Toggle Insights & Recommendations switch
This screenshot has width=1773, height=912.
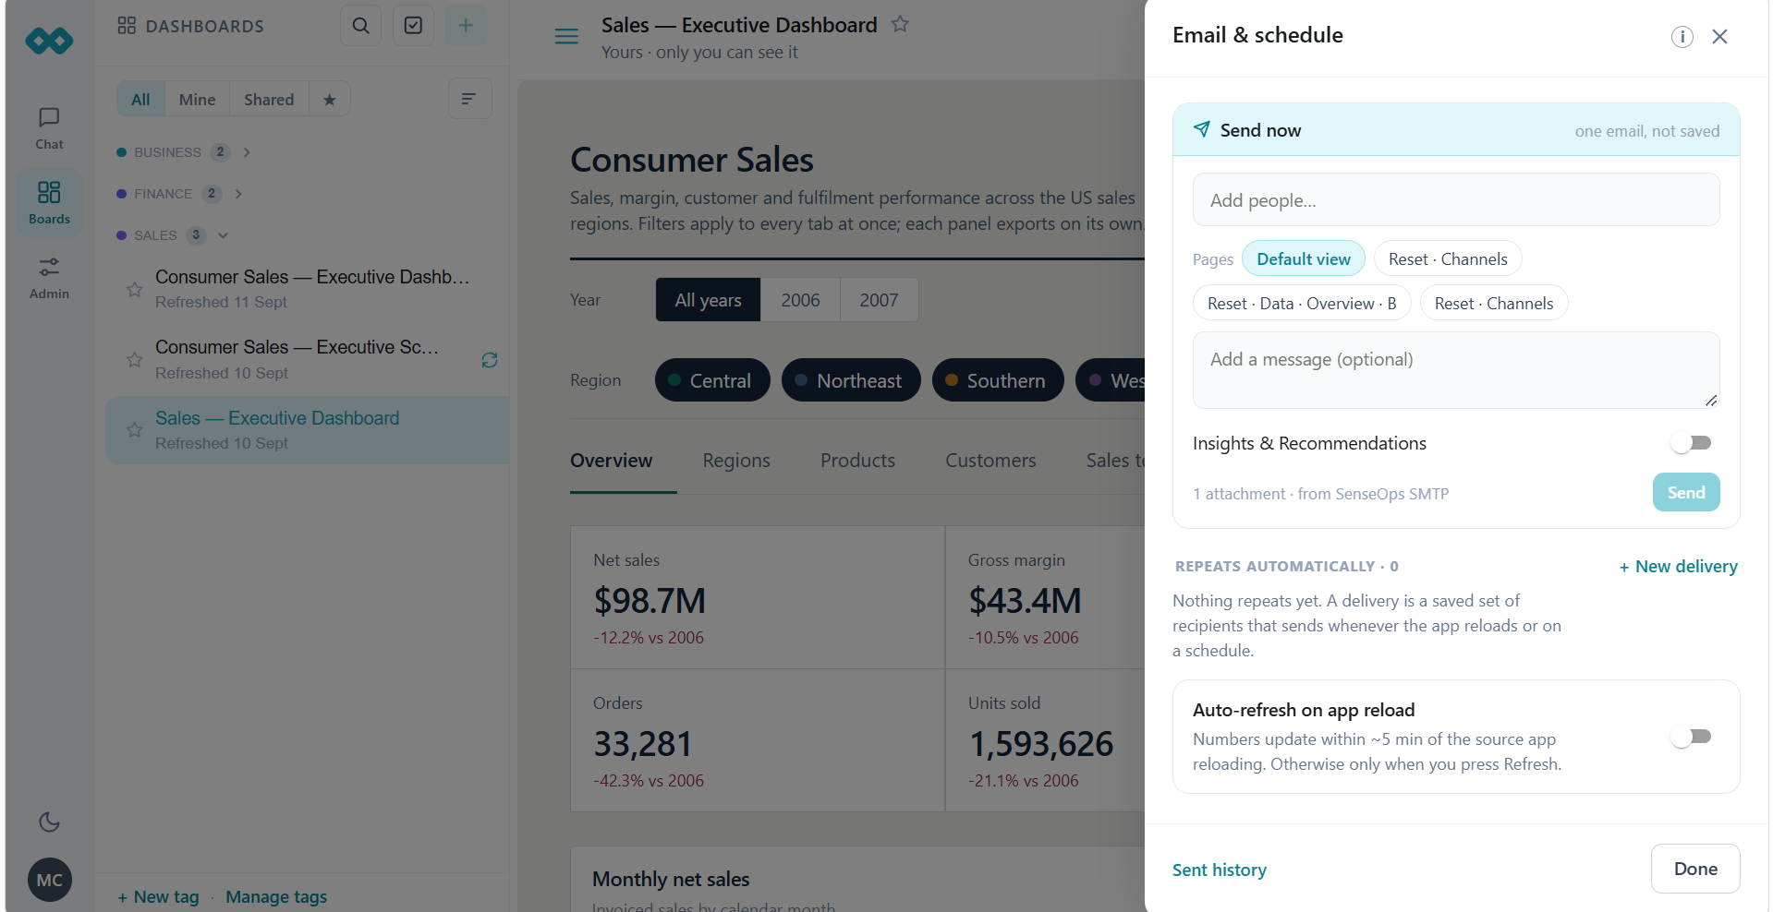(x=1691, y=443)
